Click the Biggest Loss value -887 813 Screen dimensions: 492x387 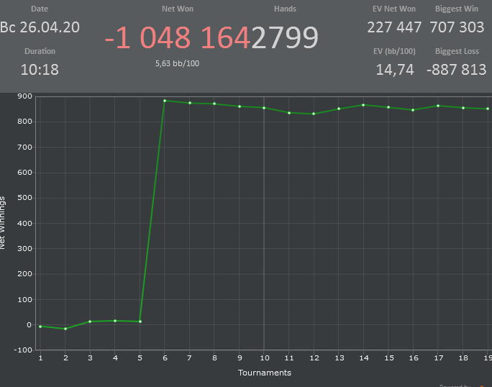coord(457,70)
